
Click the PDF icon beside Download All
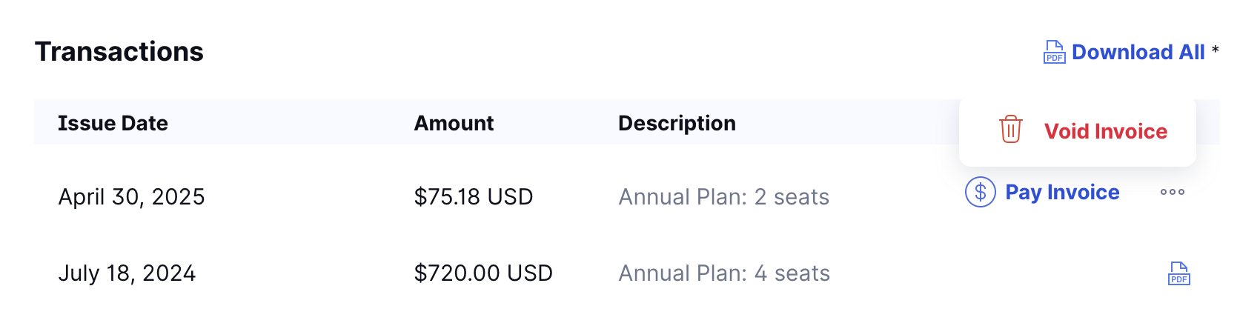(1054, 53)
